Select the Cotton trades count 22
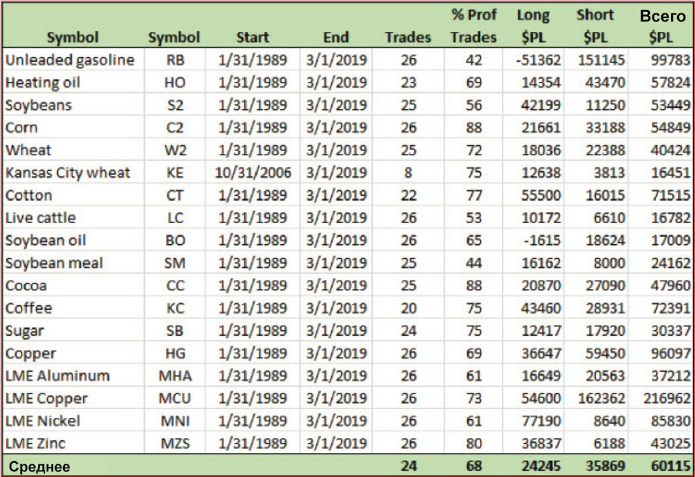695x477 pixels. (408, 195)
